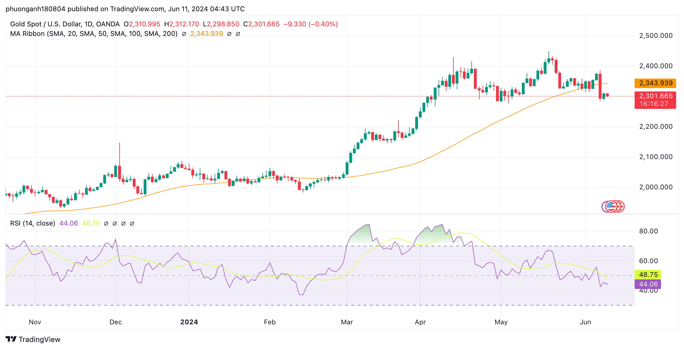Click the yellow-green 48.75 RSI legend value

(91, 223)
